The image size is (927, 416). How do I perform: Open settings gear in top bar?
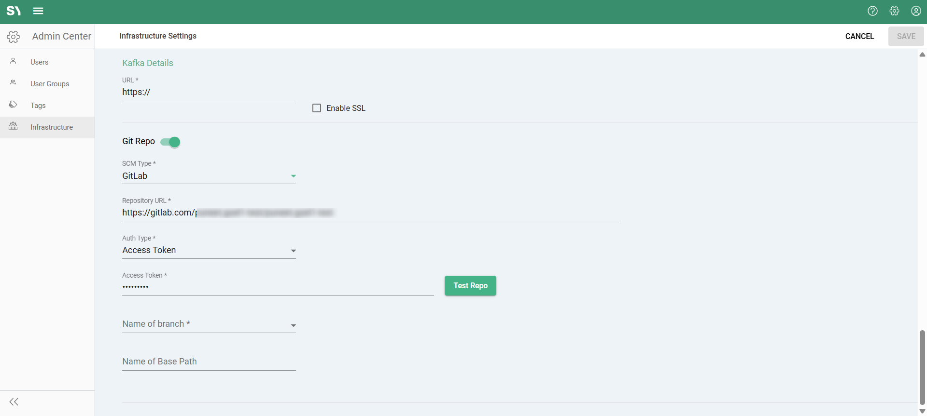tap(894, 11)
